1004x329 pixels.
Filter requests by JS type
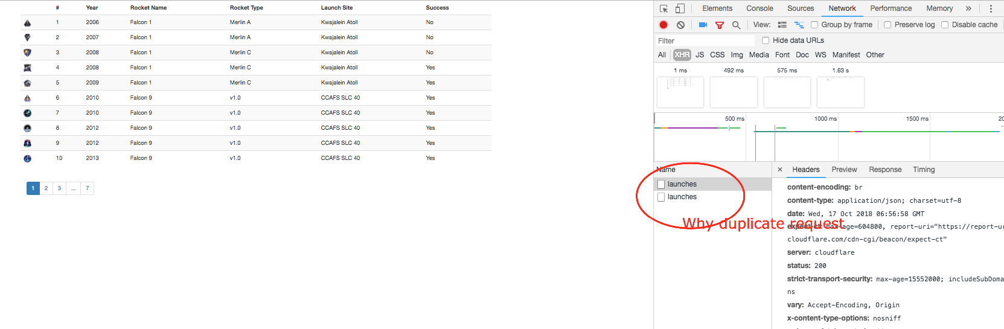click(x=700, y=55)
